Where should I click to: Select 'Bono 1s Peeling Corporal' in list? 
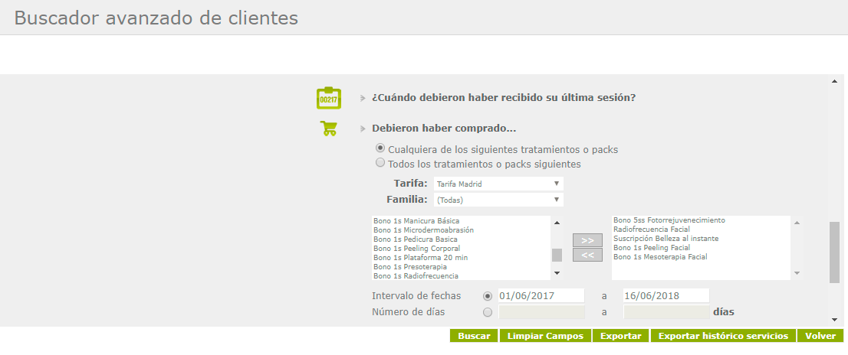point(416,248)
